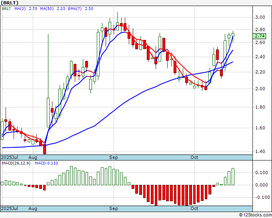Click the (BRLT) chart title
This screenshot has height=218, width=272.
[10, 3]
